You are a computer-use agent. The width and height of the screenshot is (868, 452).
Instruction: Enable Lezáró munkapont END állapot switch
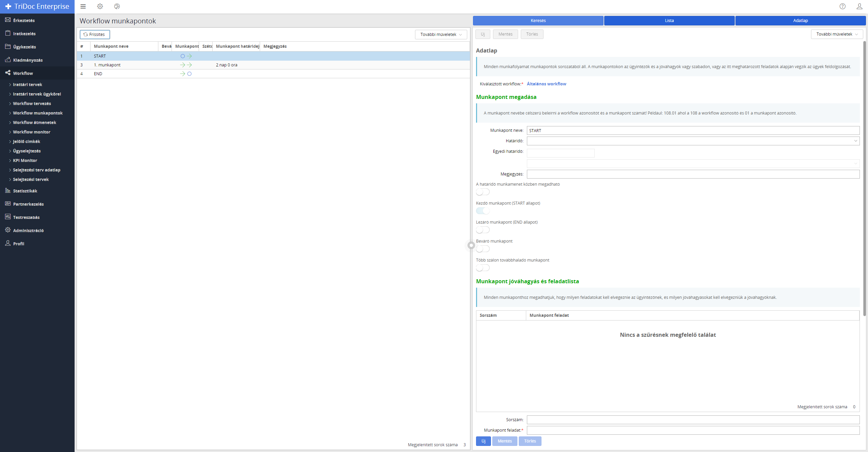tap(483, 230)
